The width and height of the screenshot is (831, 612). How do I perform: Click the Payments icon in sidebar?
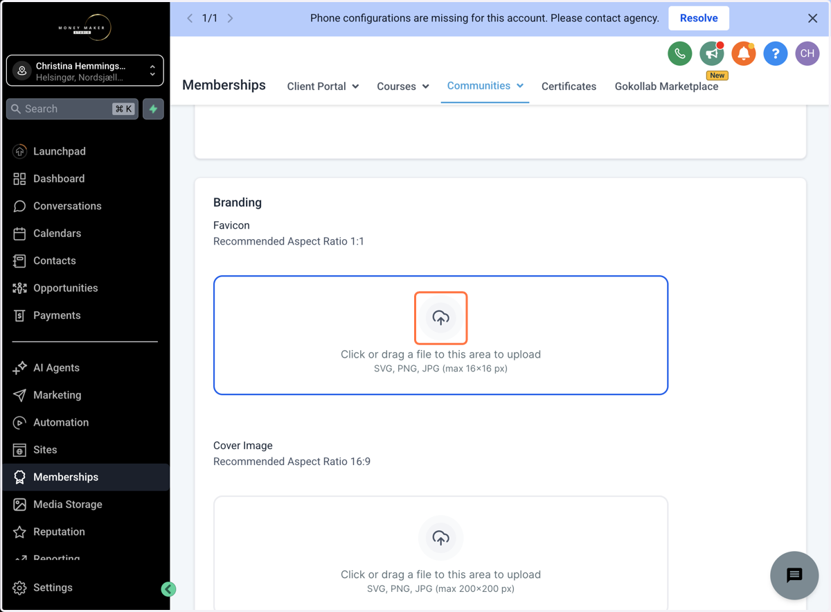(19, 315)
